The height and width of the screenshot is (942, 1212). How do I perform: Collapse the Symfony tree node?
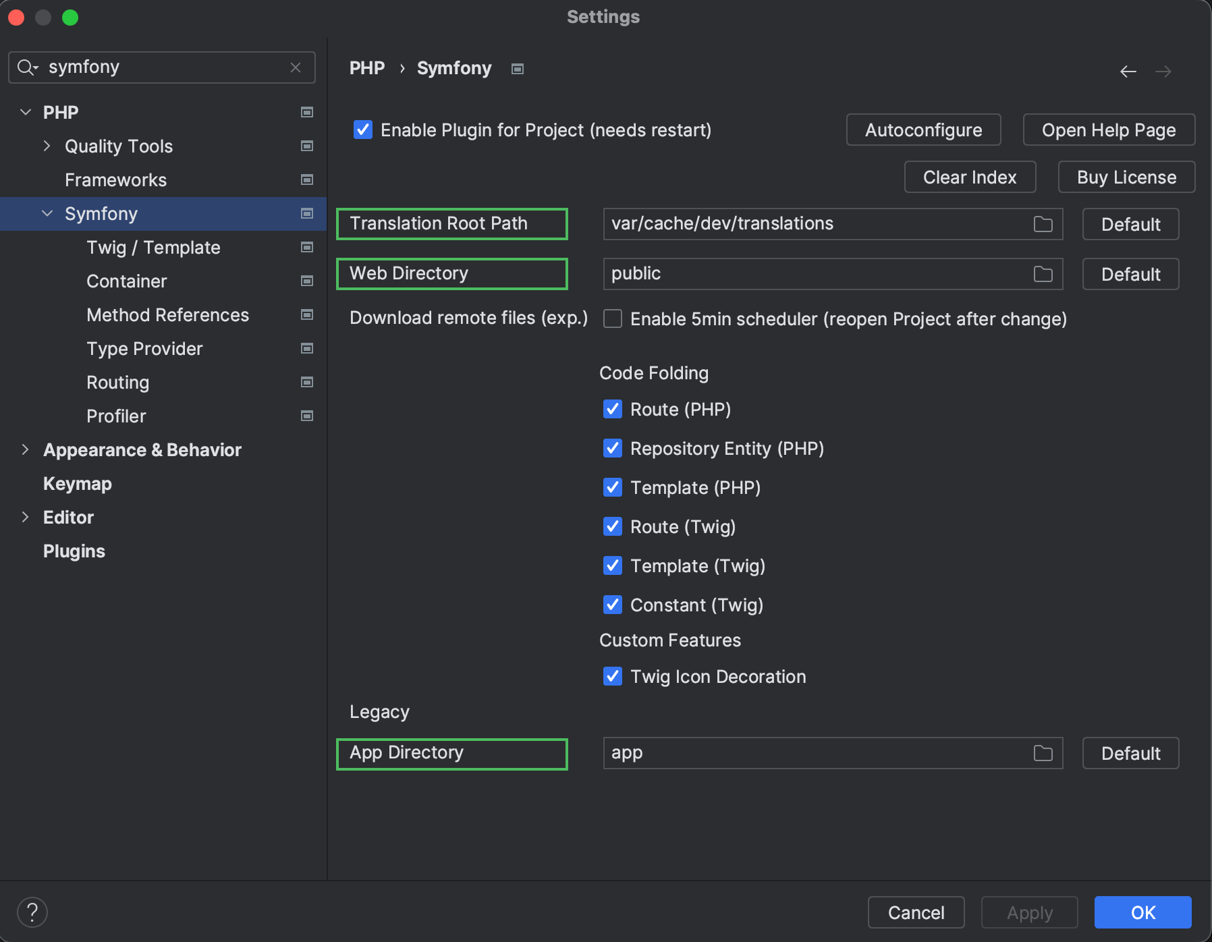click(47, 213)
